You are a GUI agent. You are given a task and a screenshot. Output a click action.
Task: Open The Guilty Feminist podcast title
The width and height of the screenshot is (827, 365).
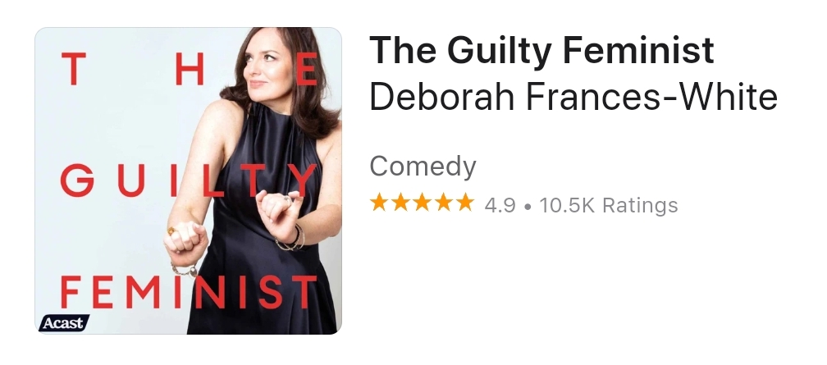click(x=541, y=49)
